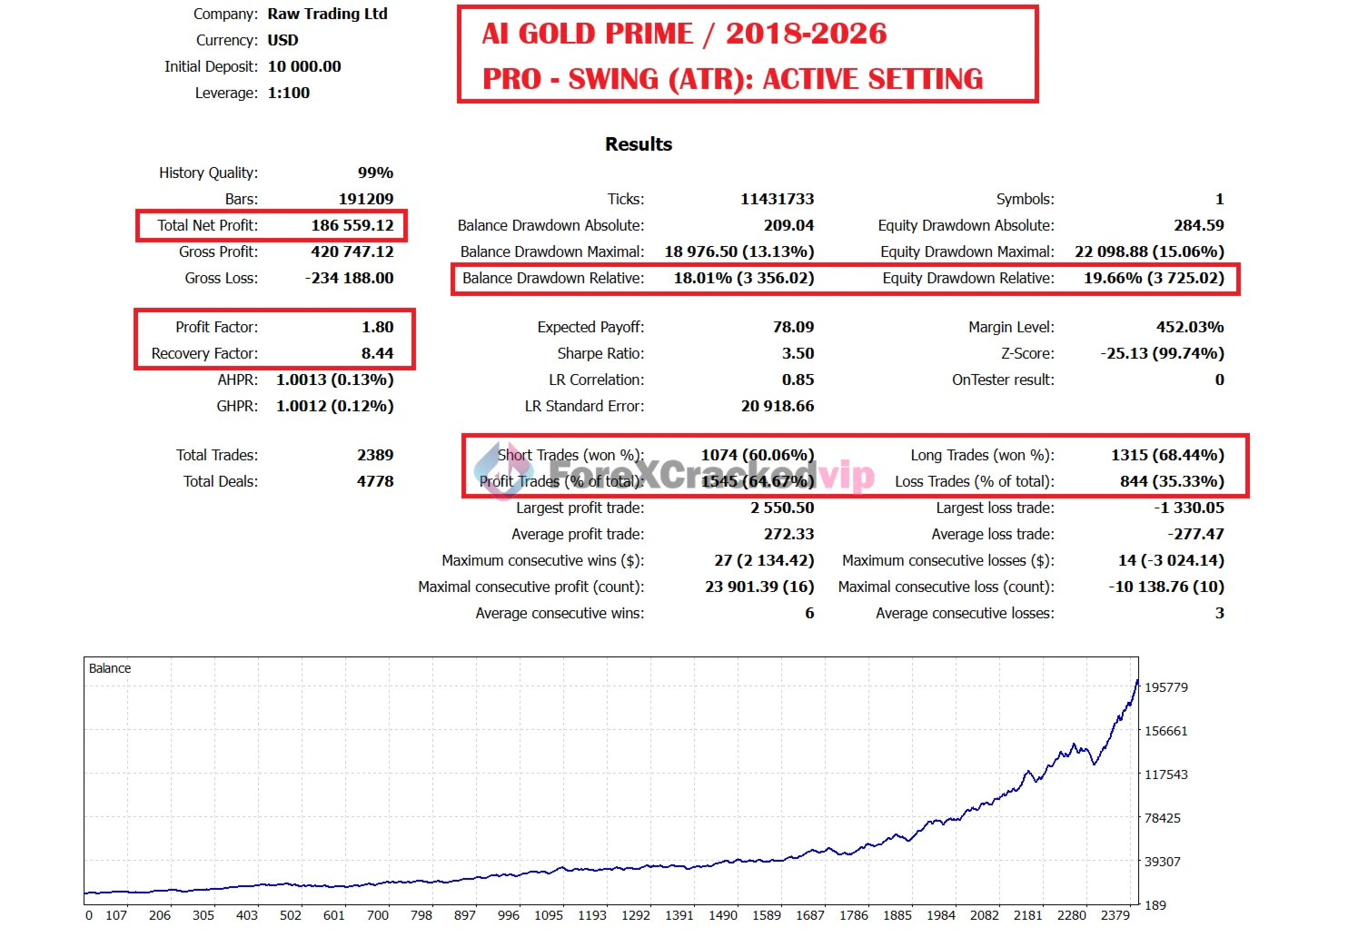The image size is (1348, 947).
Task: Click the Balance label on the chart
Action: (x=110, y=668)
